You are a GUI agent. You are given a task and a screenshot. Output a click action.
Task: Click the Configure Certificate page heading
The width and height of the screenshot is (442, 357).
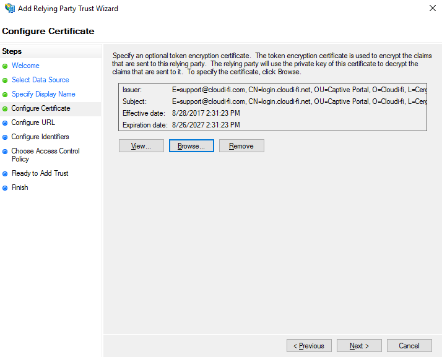click(48, 31)
